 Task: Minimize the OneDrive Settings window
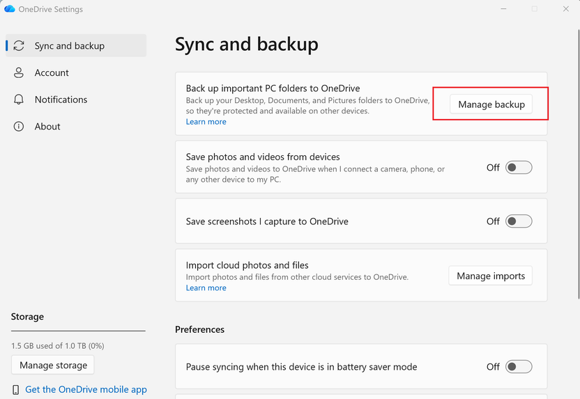[503, 9]
